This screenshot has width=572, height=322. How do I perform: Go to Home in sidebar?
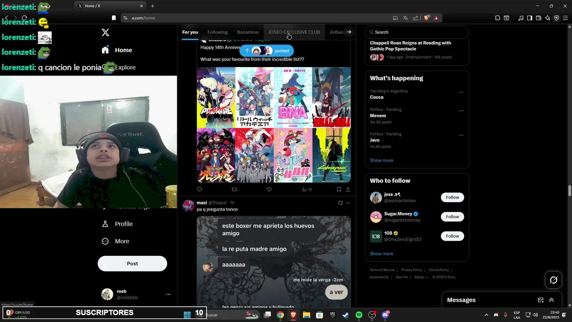click(117, 50)
